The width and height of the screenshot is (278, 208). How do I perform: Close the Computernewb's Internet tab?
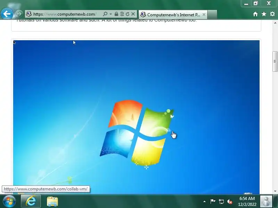[204, 15]
